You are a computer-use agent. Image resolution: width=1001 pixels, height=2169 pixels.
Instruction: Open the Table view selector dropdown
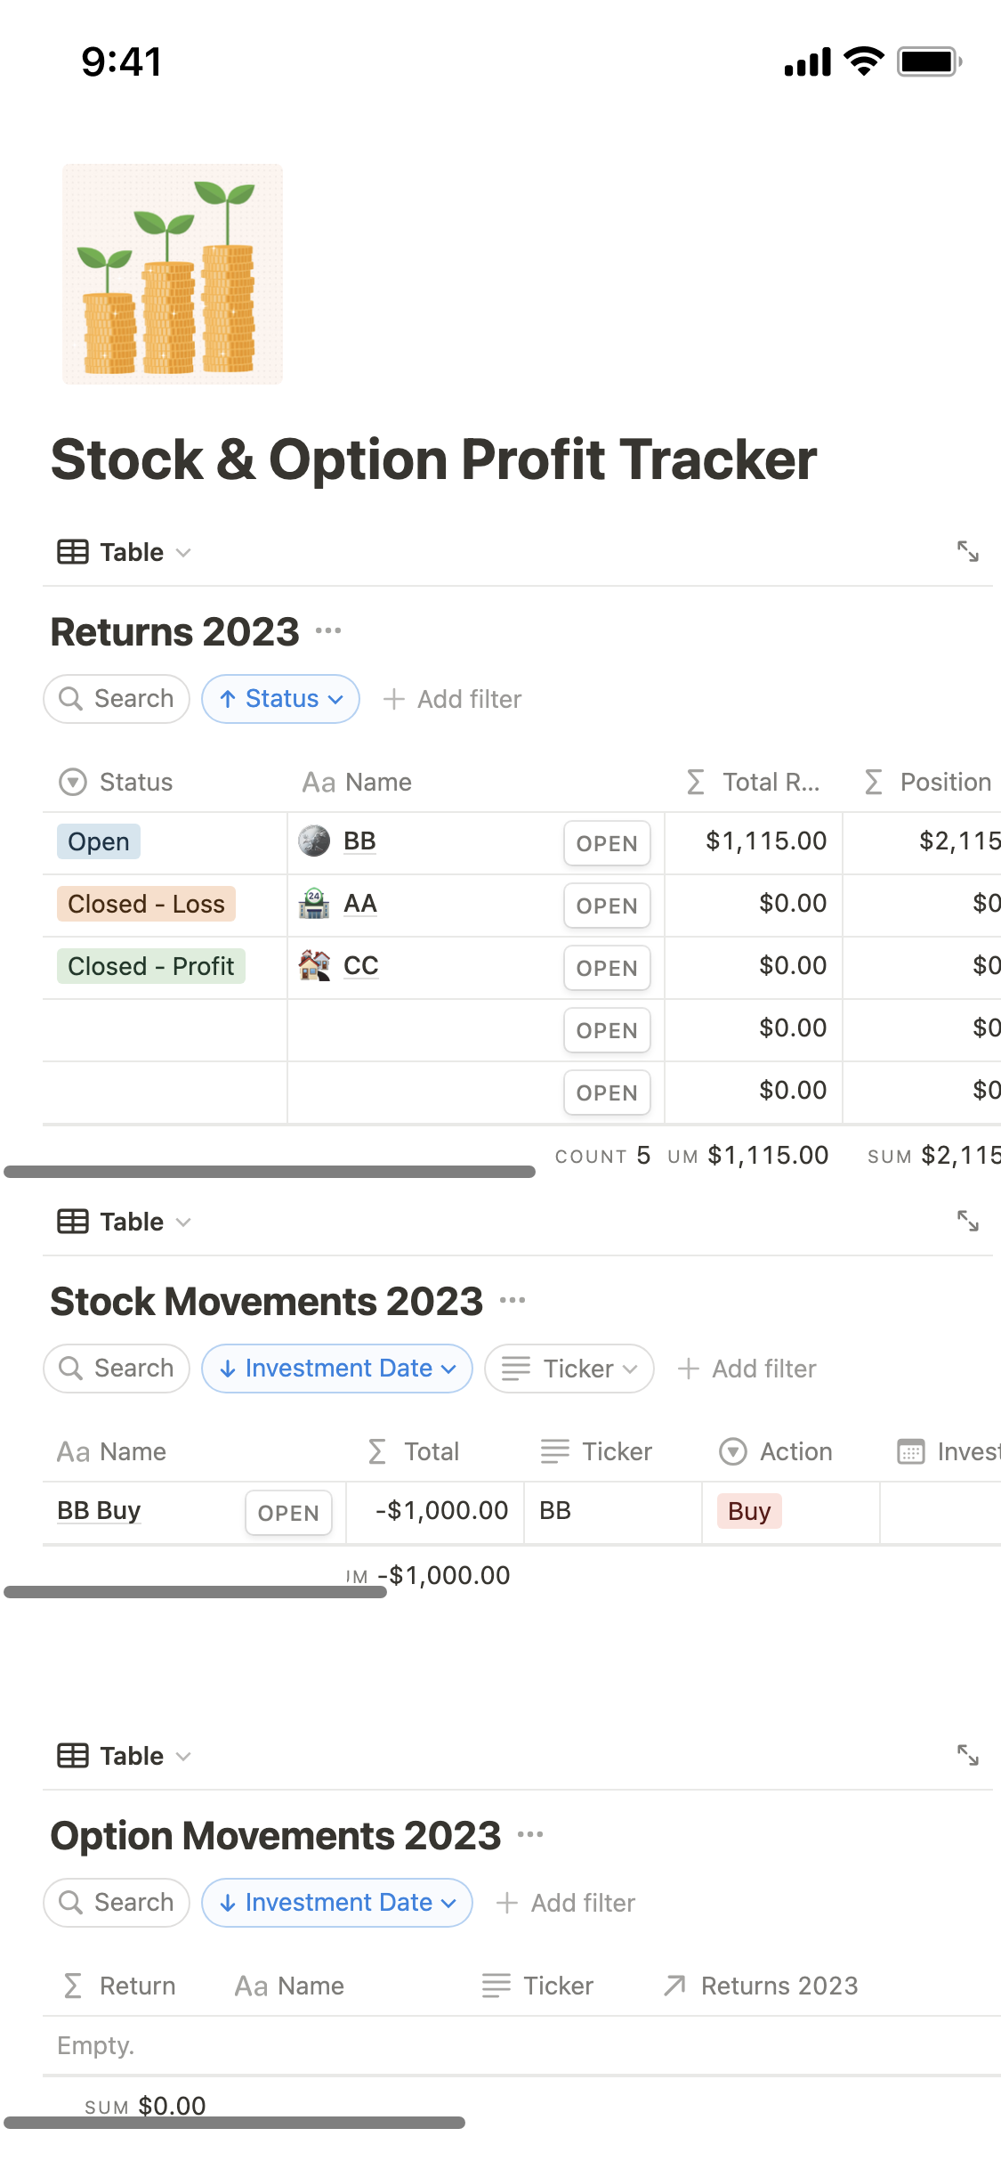(184, 552)
